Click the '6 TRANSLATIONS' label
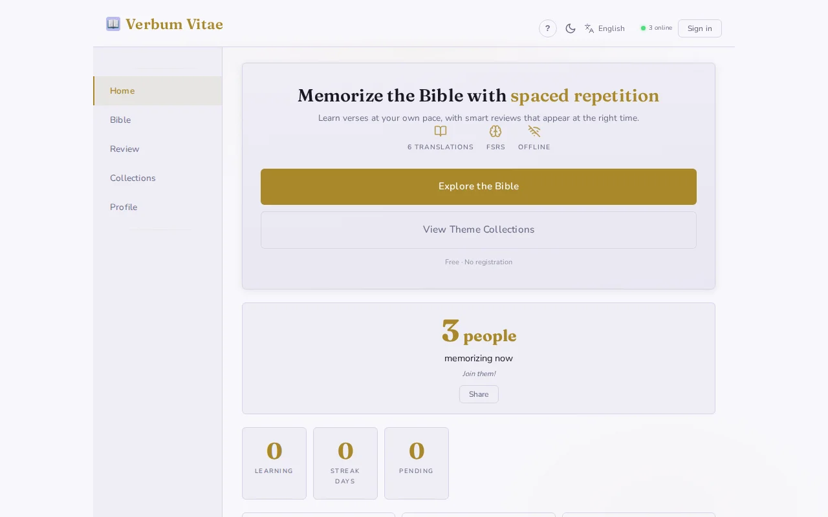 [x=441, y=147]
